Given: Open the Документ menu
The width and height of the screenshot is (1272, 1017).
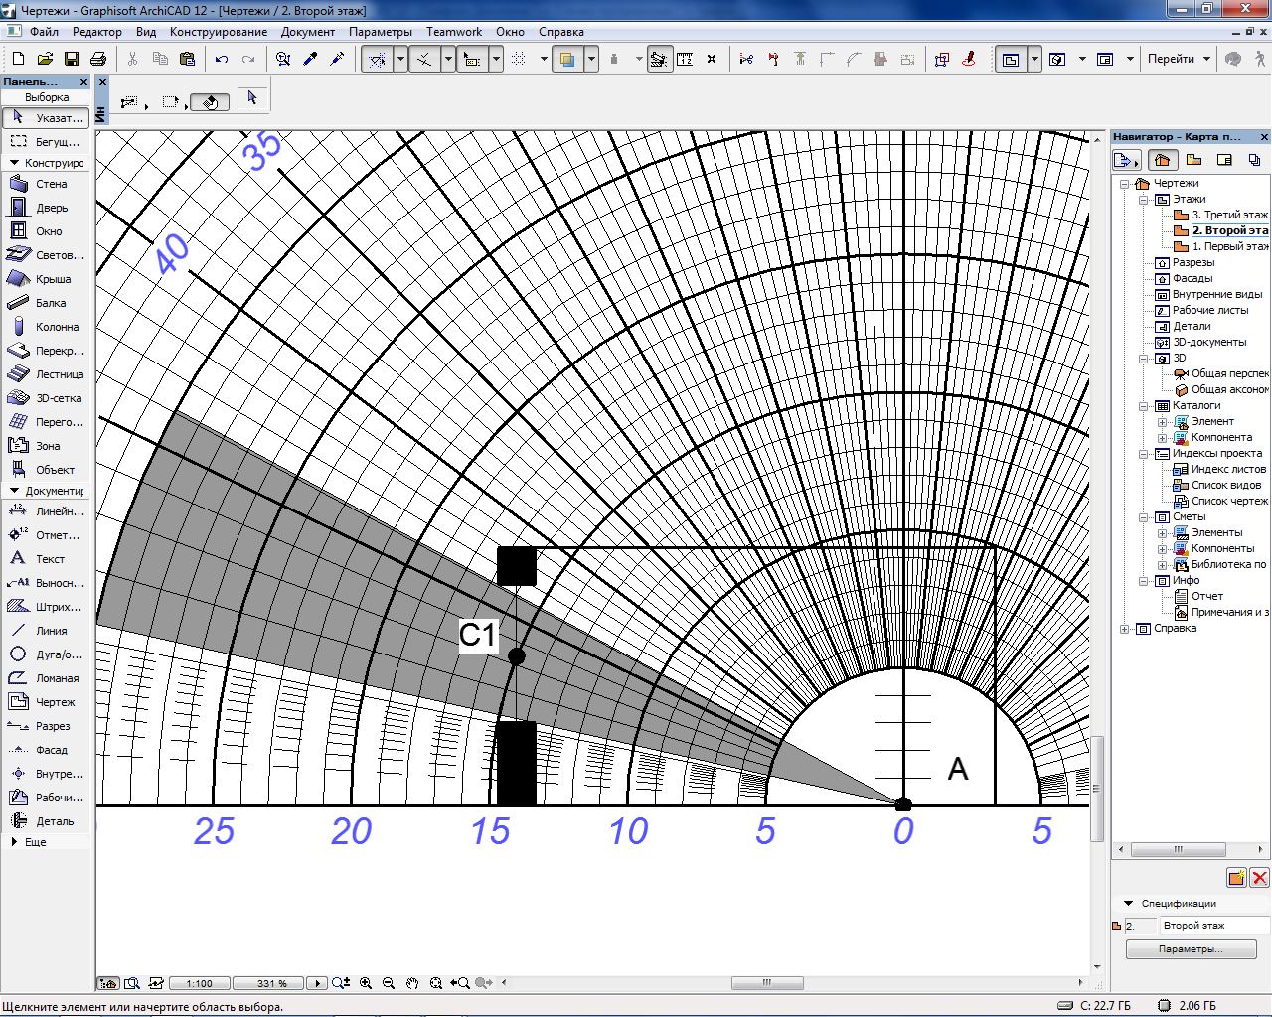Looking at the screenshot, I should (x=308, y=32).
